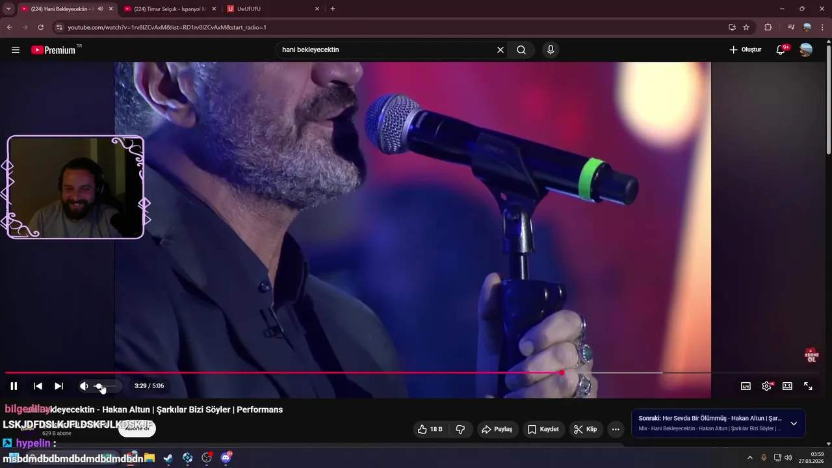Open the video settings gear
This screenshot has width=832, height=468.
coord(766,386)
